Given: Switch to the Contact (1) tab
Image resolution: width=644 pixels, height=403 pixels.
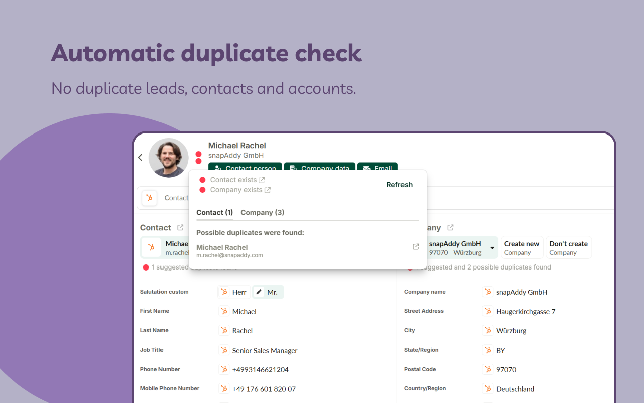Looking at the screenshot, I should pyautogui.click(x=214, y=213).
